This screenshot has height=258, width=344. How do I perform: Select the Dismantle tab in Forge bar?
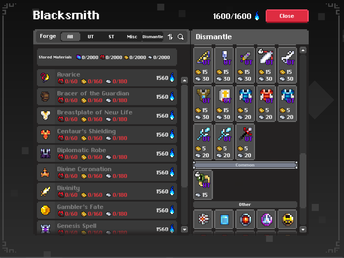tap(153, 37)
